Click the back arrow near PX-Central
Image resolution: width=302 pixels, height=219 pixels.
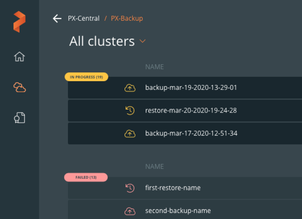57,18
